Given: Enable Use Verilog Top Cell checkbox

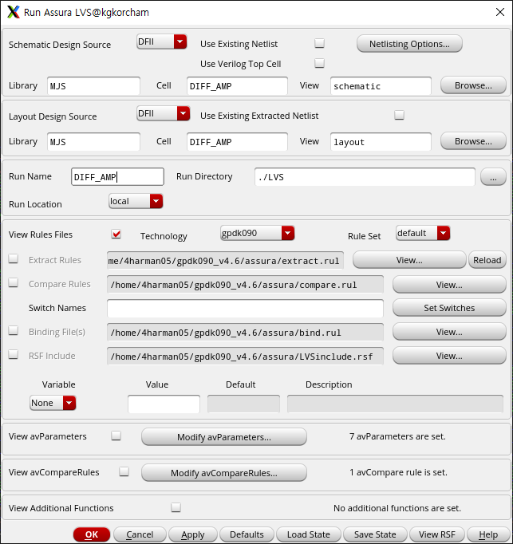Looking at the screenshot, I should 319,63.
